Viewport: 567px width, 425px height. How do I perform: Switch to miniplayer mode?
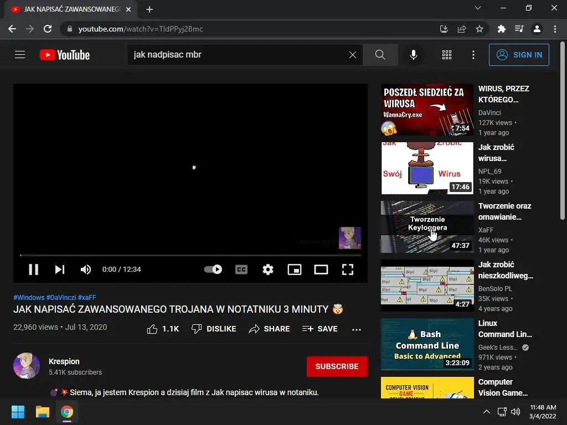[295, 269]
